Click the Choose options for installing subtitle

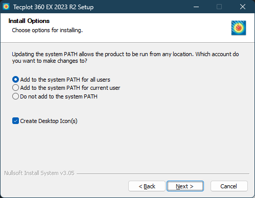(x=48, y=30)
